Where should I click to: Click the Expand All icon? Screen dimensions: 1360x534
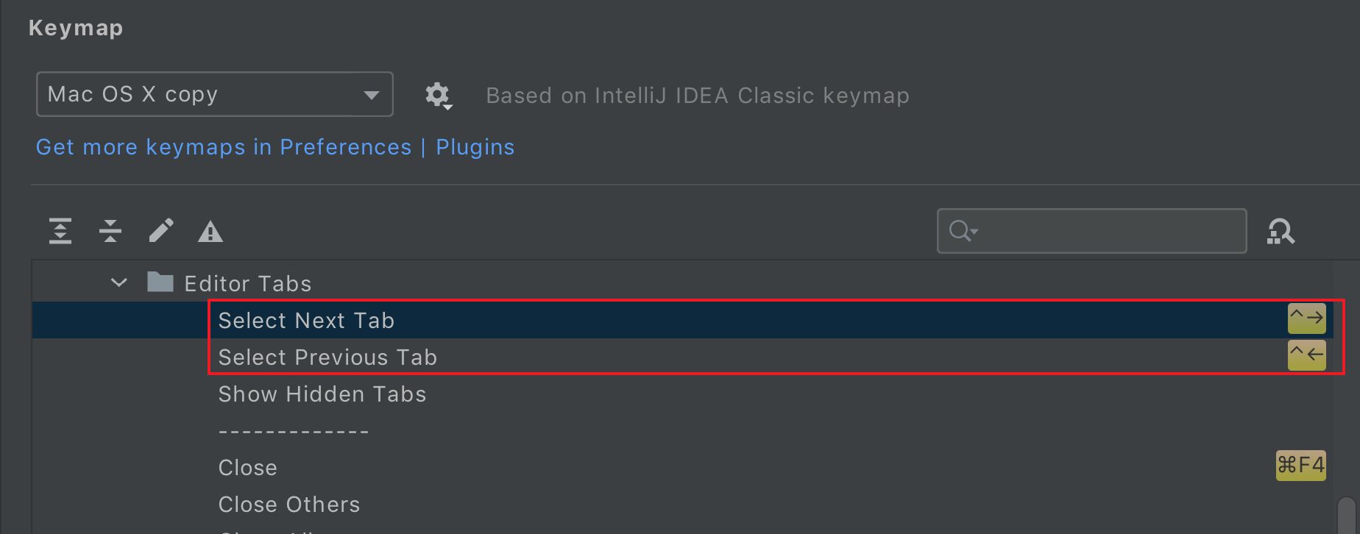point(60,232)
